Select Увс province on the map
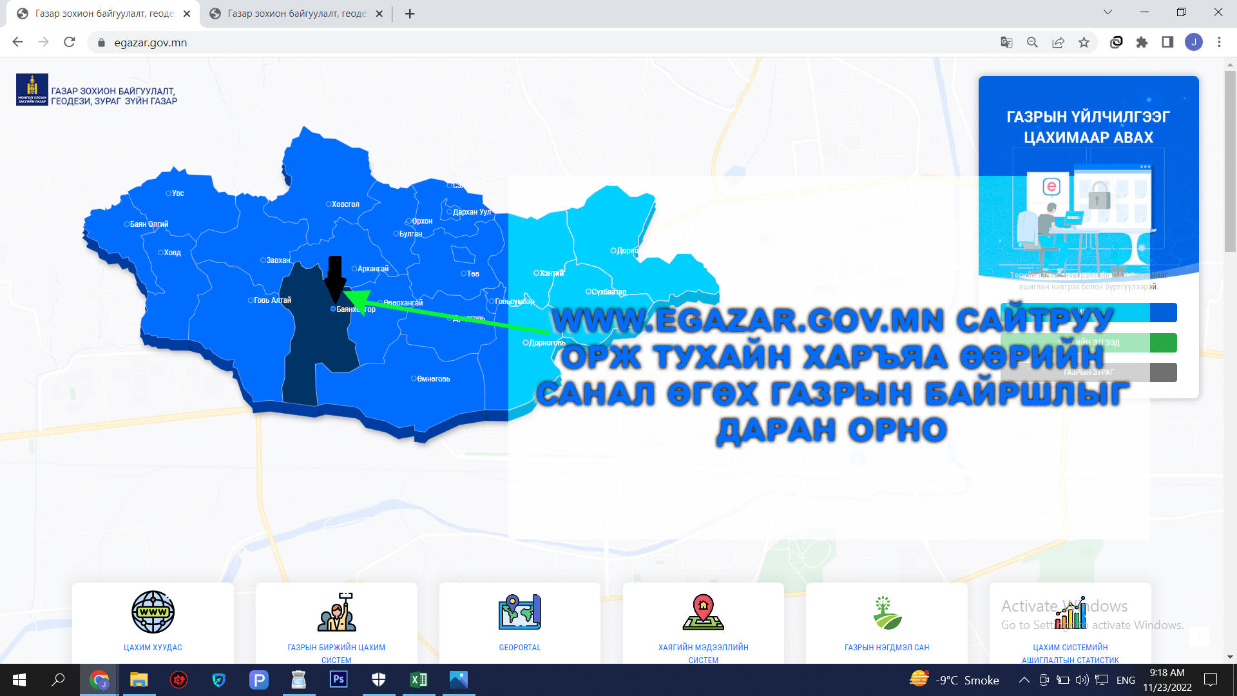The width and height of the screenshot is (1237, 696). 175,193
